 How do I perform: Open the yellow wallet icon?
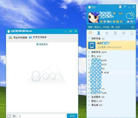[118, 22]
